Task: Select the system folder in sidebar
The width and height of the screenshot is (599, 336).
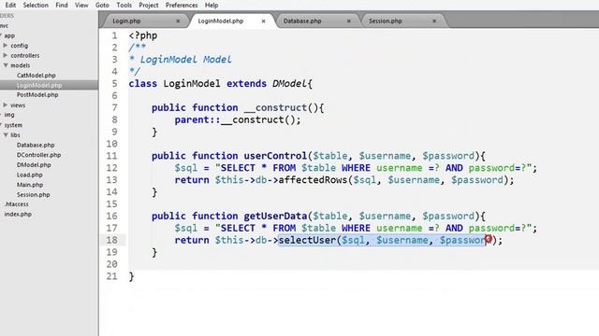Action: pyautogui.click(x=13, y=125)
